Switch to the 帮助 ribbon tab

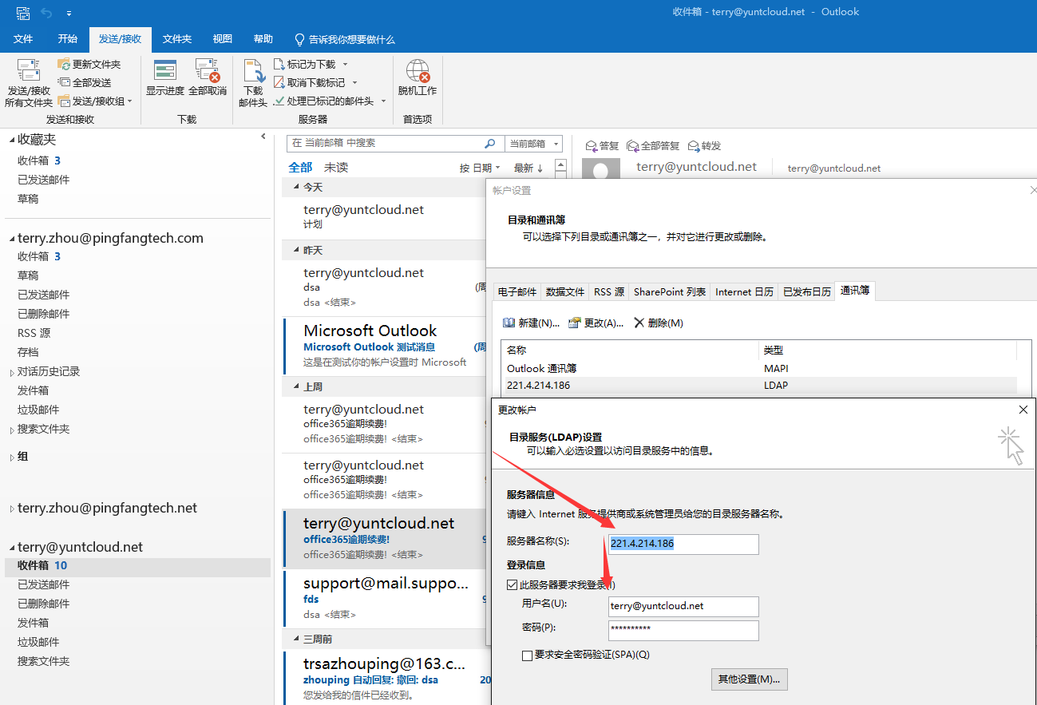tap(263, 39)
